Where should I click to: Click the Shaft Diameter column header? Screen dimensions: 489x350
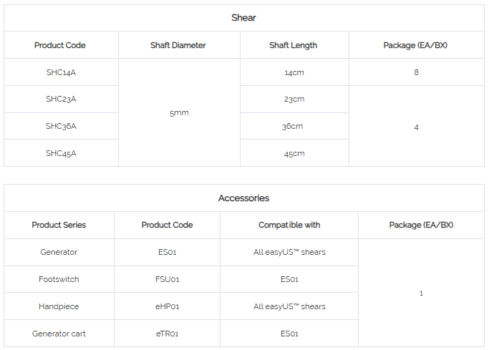click(x=178, y=45)
